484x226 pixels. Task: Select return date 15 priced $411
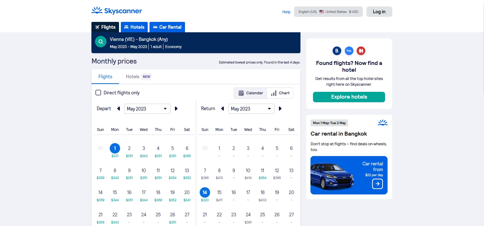pos(219,195)
